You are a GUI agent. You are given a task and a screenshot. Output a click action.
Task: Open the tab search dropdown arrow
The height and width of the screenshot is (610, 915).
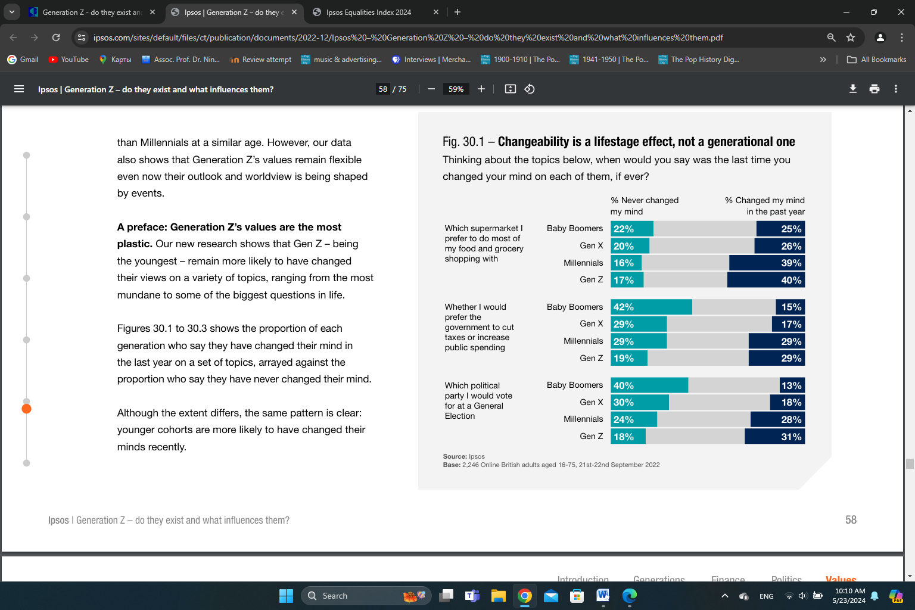point(11,12)
